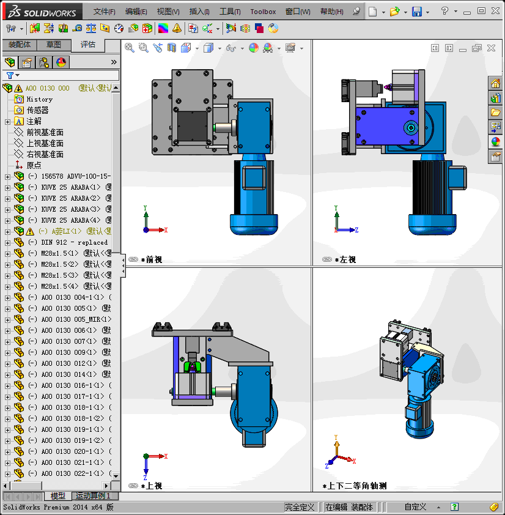Switch to 装配体 command tab
Image resolution: width=505 pixels, height=515 pixels.
(x=20, y=45)
